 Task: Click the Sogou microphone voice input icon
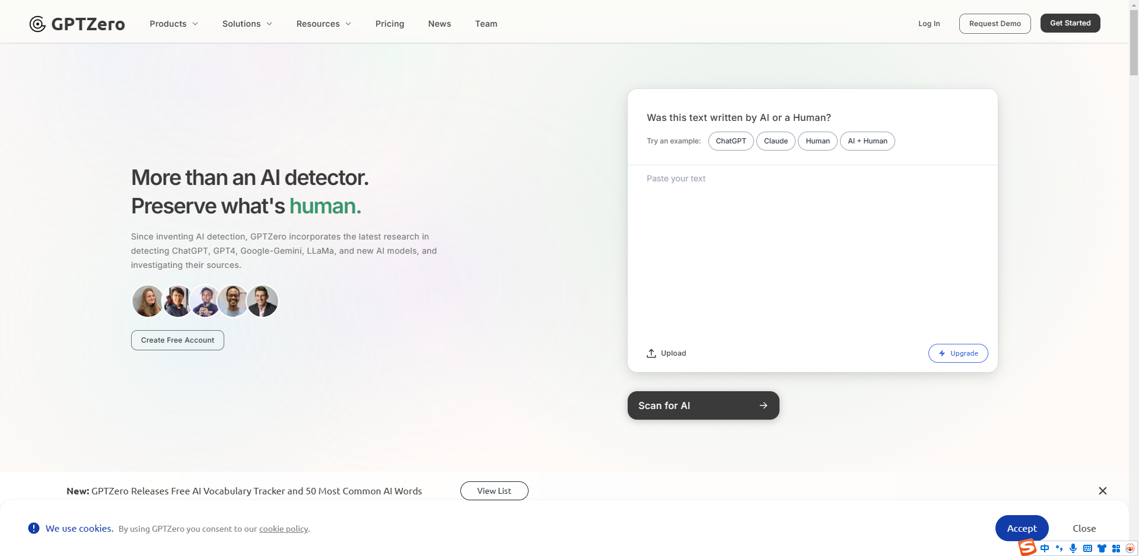click(1073, 548)
